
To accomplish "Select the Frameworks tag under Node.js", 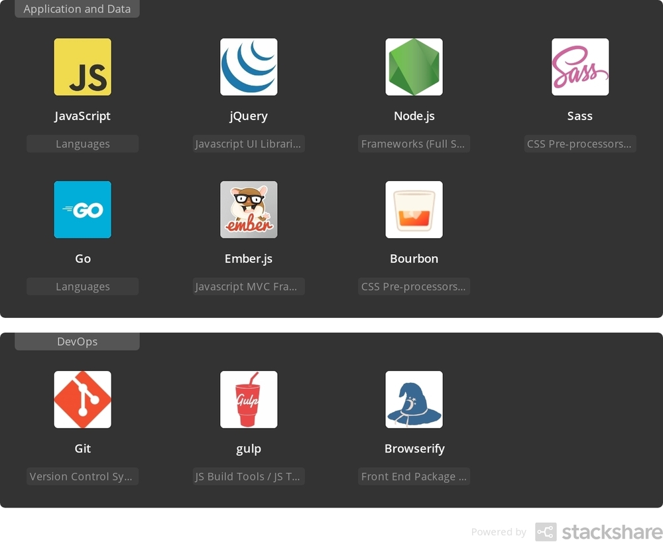I will point(414,143).
